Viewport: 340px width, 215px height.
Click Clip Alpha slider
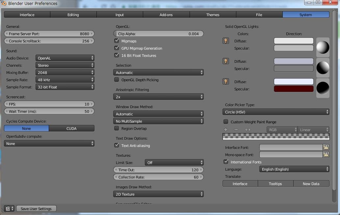pyautogui.click(x=158, y=34)
